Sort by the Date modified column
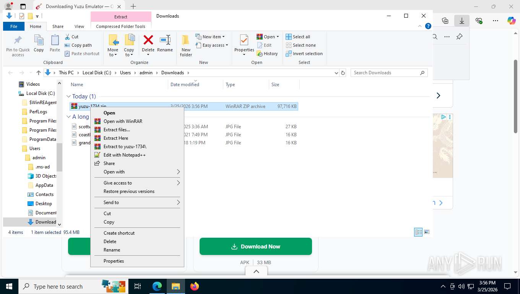Screen dimensions: 520x294 pyautogui.click(x=195, y=85)
